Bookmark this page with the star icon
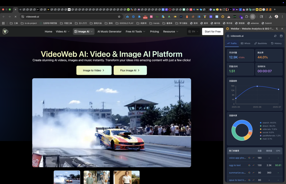The image size is (286, 184). pyautogui.click(x=119, y=17)
